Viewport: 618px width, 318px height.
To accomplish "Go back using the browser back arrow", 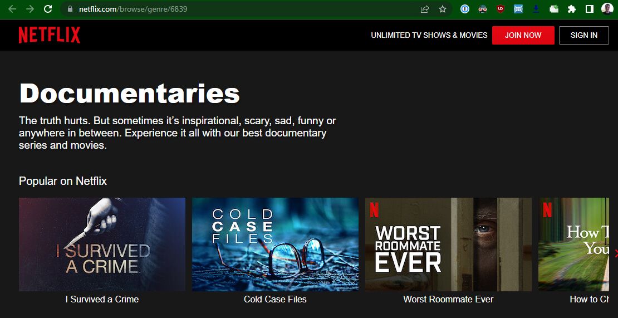I will [x=12, y=9].
